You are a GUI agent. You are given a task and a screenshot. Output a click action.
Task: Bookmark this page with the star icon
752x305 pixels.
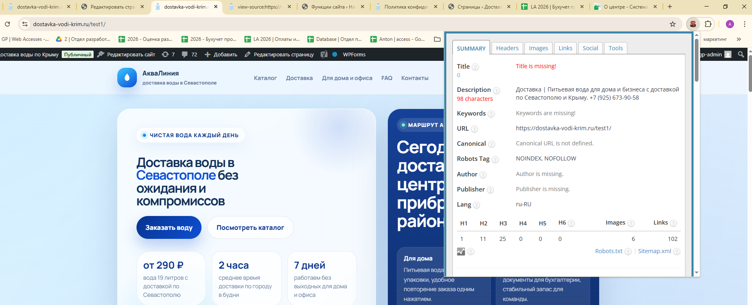673,24
